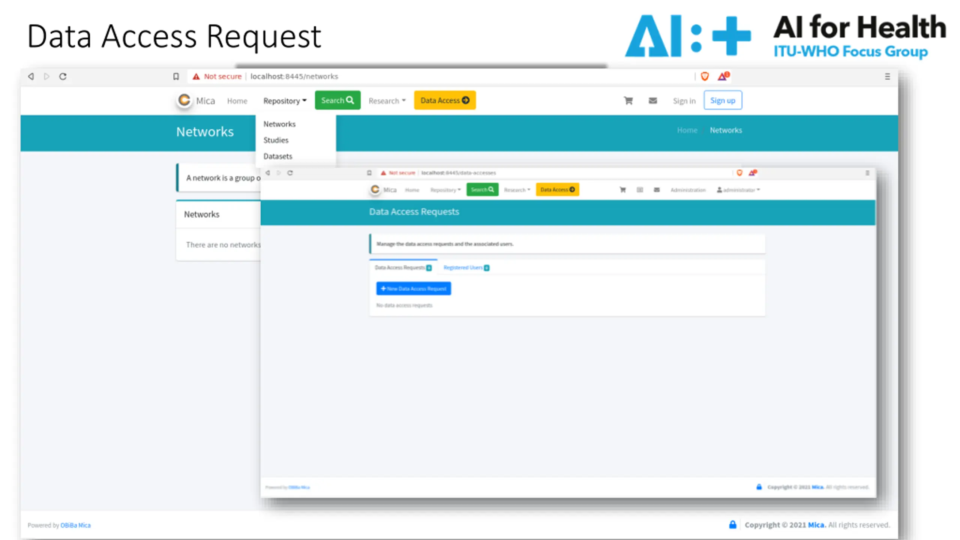960x540 pixels.
Task: Click the 'There are no networks' text
Action: point(223,245)
